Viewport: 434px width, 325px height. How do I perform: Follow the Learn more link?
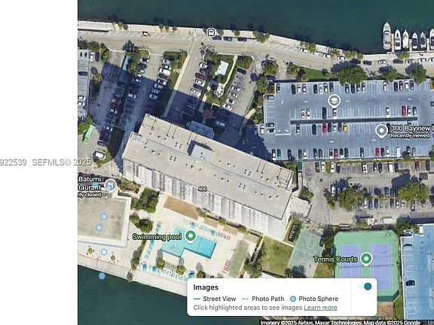point(320,308)
